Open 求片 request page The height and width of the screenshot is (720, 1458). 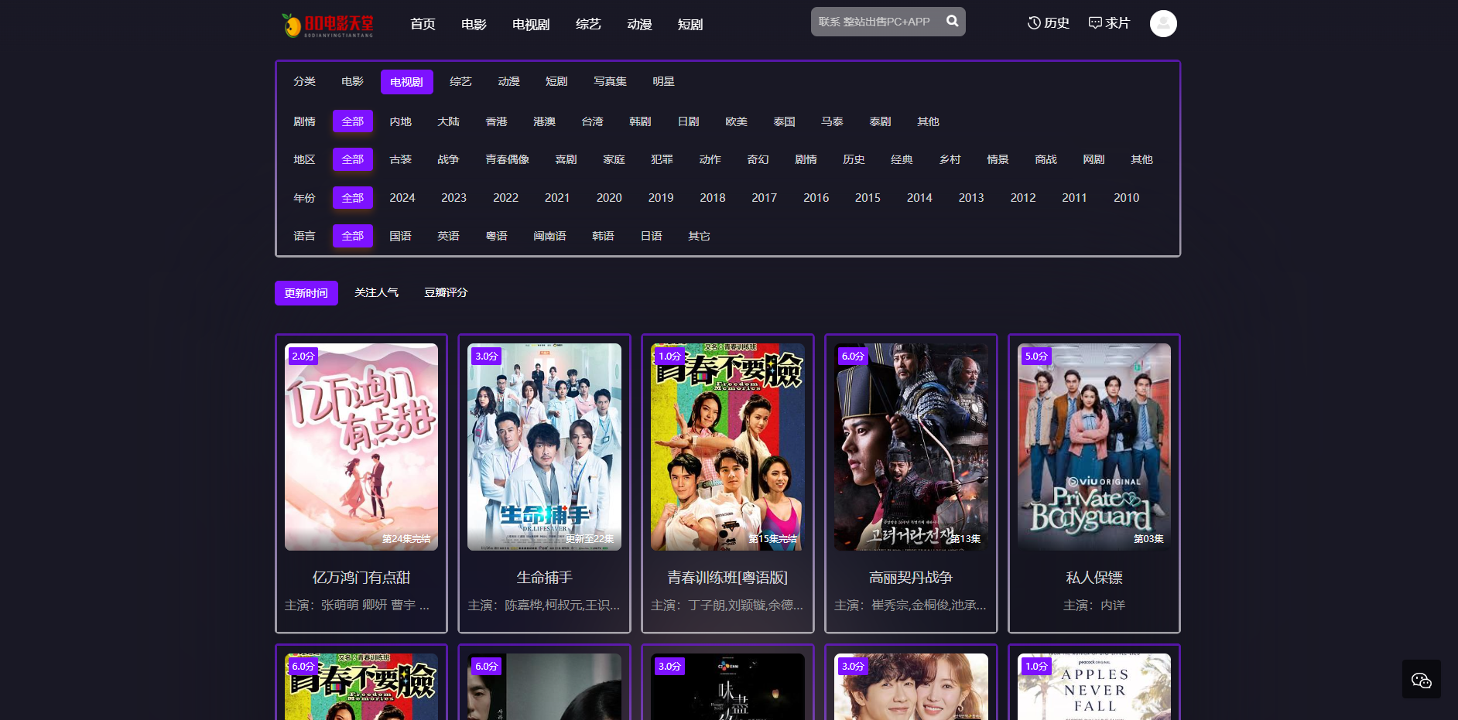pos(1109,23)
